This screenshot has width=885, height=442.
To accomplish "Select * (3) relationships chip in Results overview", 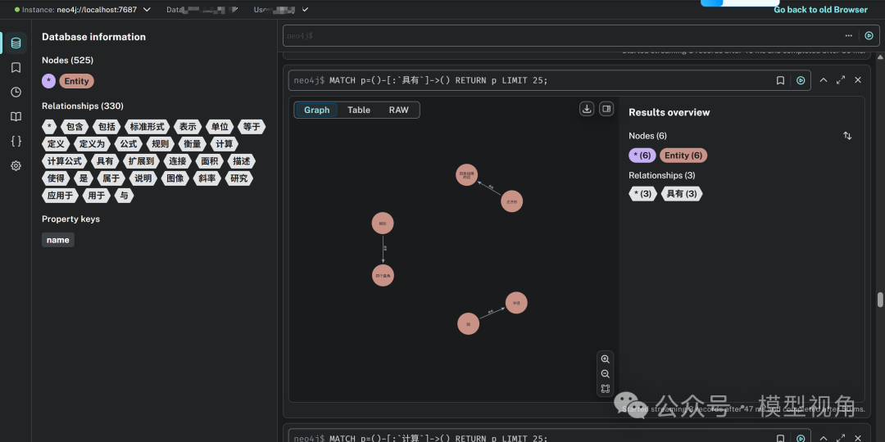I will point(643,194).
